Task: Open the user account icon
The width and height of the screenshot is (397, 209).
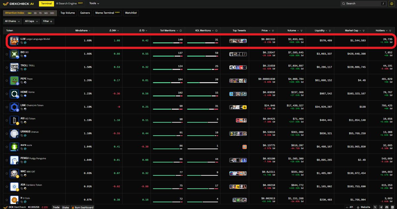Action: (x=392, y=4)
